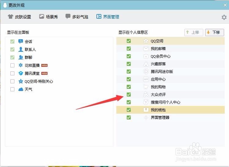Close the 更改外观 window
This screenshot has height=167, width=229.
pos(225,5)
